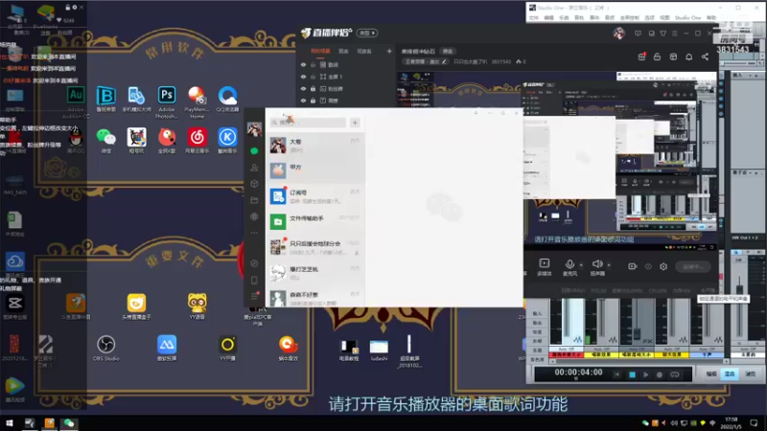Screen dimensions: 767x431
Task: Toggle visibility of the fourth source layer
Action: (x=303, y=101)
